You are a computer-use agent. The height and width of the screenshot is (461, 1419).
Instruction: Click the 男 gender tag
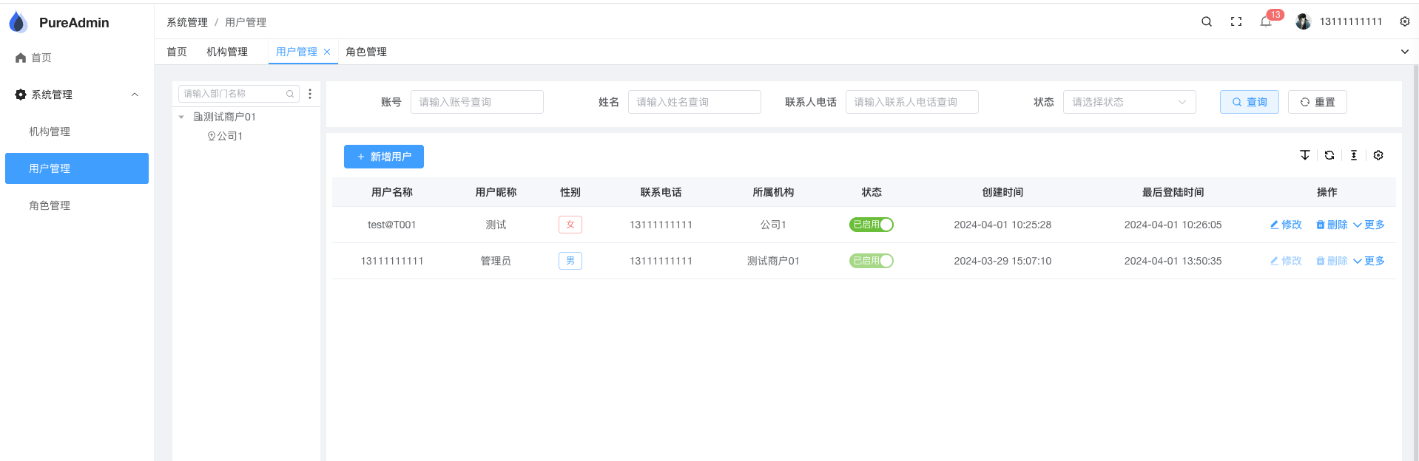570,261
